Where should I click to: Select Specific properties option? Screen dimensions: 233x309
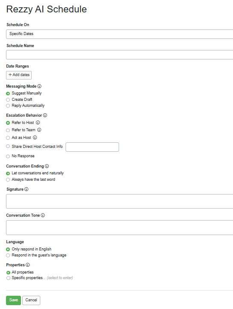[x=8, y=278]
